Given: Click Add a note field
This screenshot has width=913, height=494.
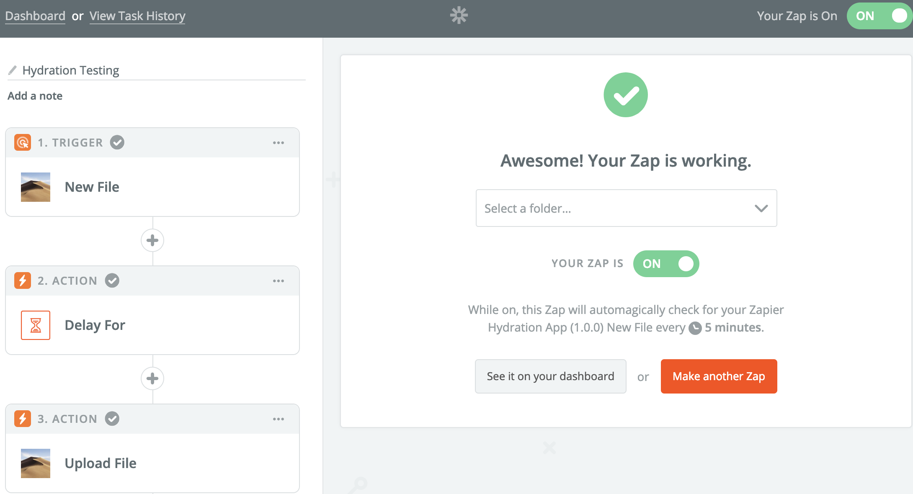Looking at the screenshot, I should pyautogui.click(x=35, y=96).
